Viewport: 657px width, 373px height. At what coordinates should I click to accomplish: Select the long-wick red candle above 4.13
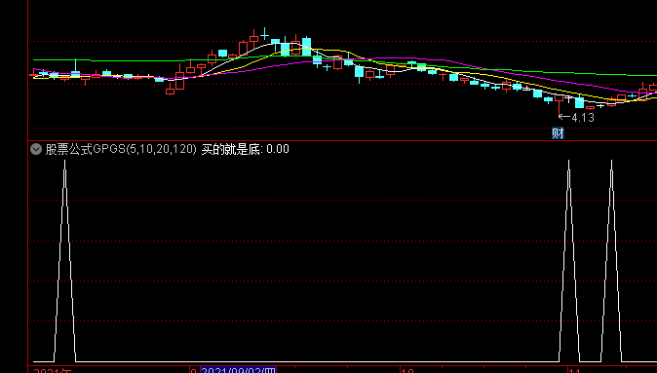(x=559, y=104)
